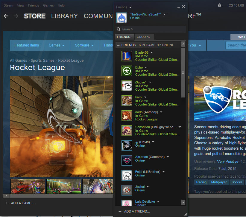The width and height of the screenshot is (246, 217).
Task: Click the Rocket League logo capsule image
Action: 220,99
